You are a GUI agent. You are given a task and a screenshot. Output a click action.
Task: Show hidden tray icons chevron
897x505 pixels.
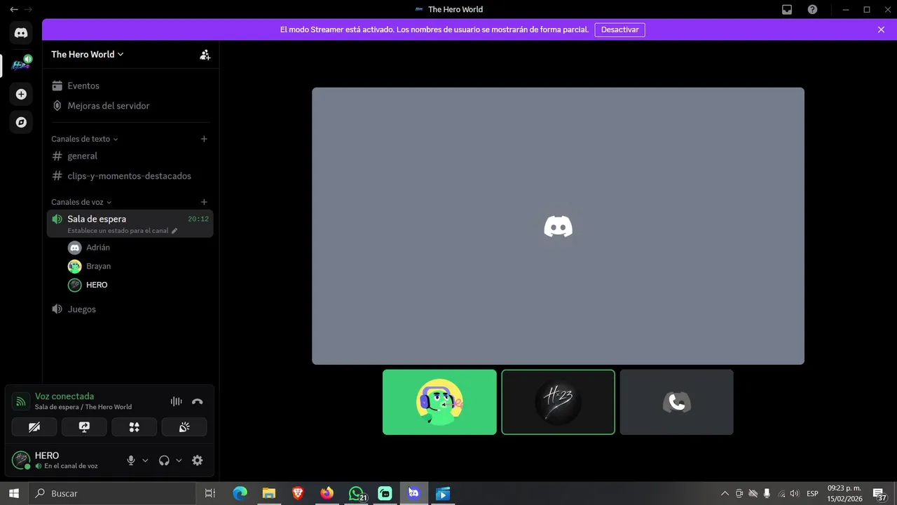coord(725,493)
